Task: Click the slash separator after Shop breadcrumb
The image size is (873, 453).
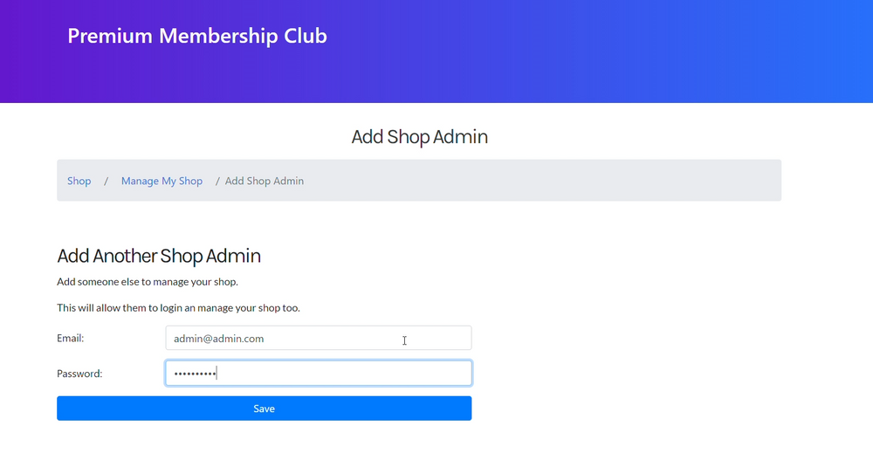Action: [x=106, y=181]
